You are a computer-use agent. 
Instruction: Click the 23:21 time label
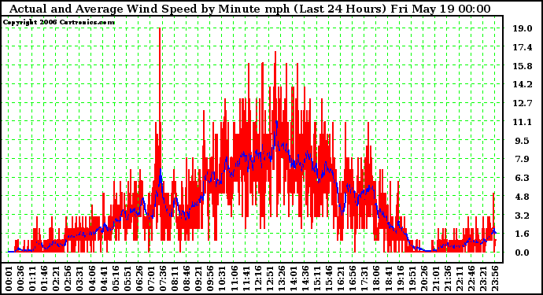point(483,278)
